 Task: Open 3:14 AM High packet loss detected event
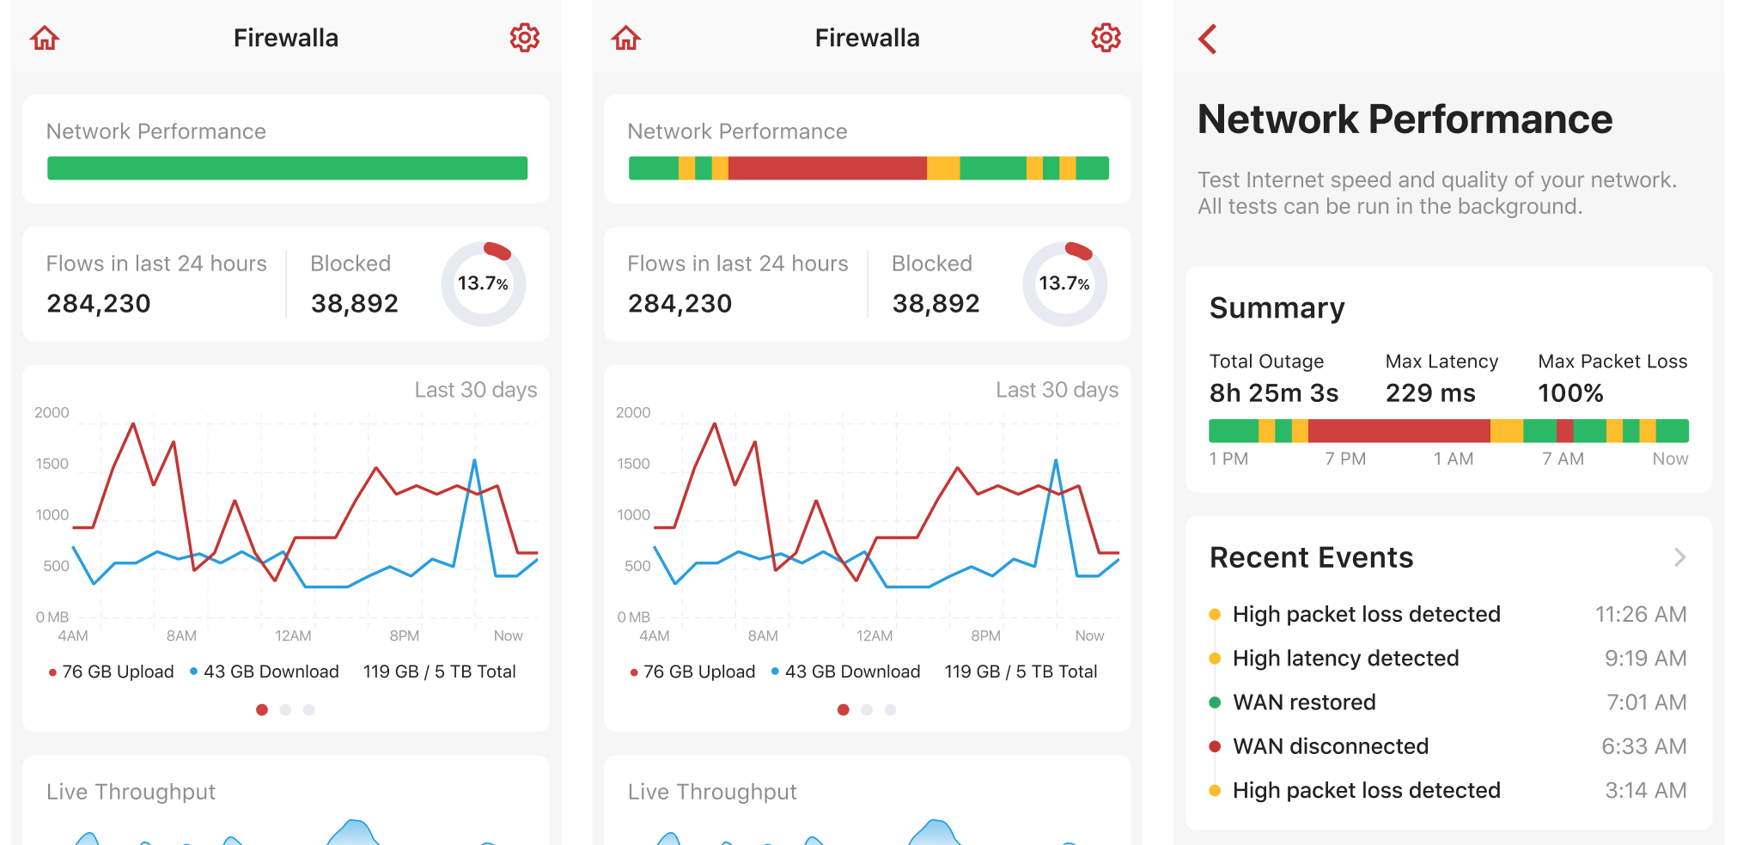pos(1448,790)
